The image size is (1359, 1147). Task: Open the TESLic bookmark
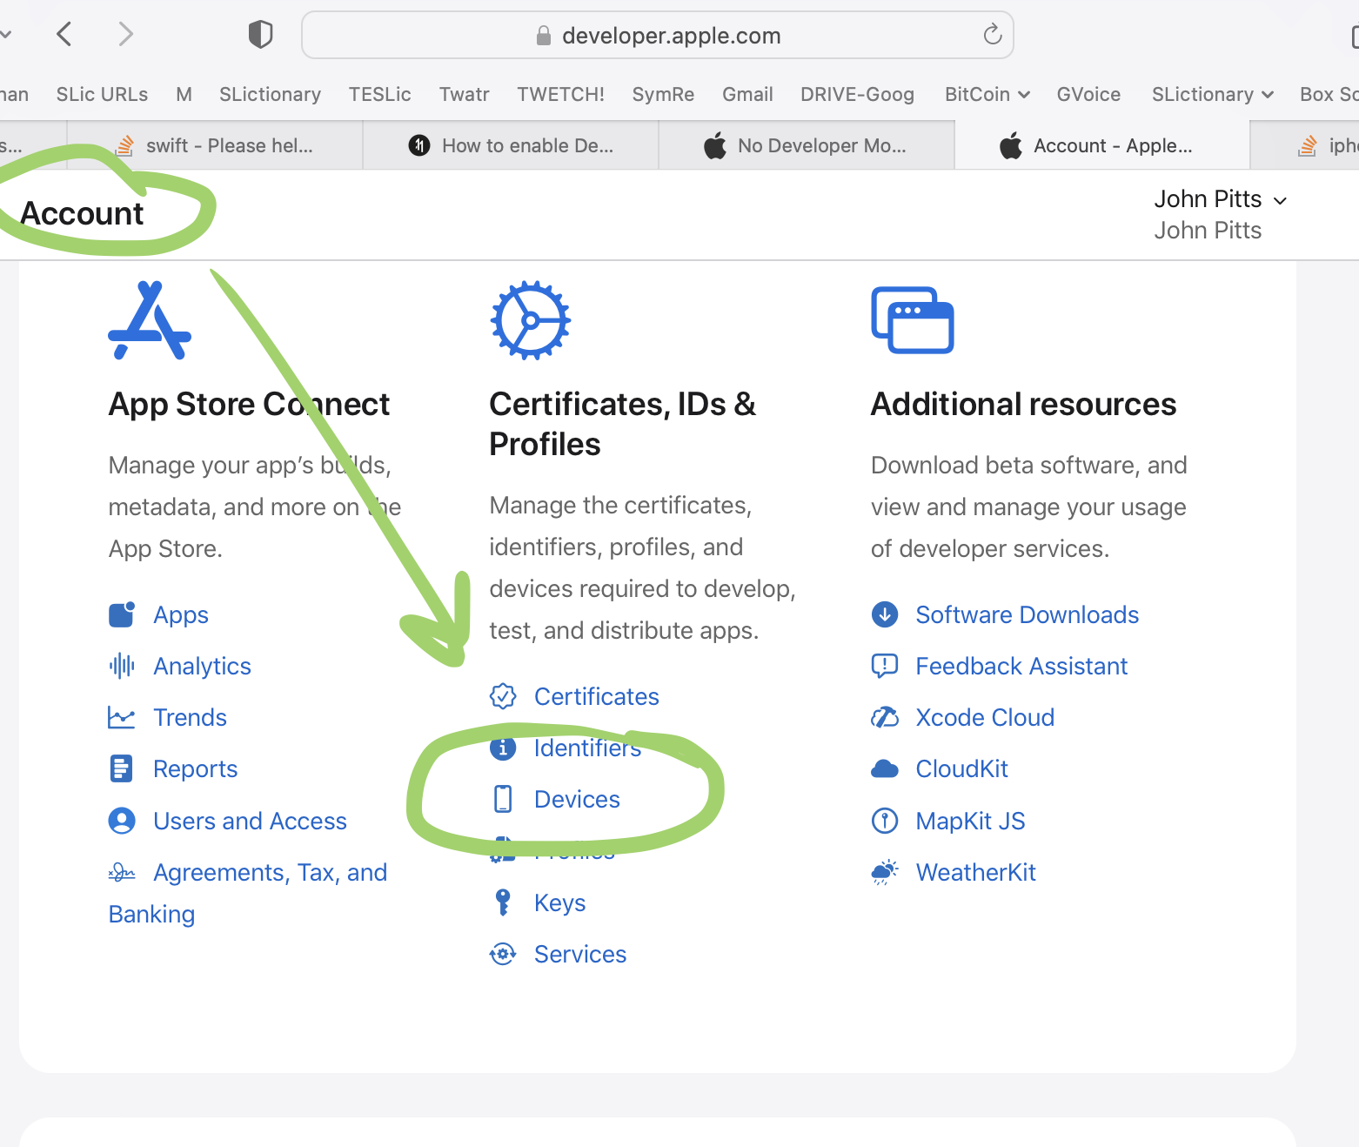pyautogui.click(x=379, y=94)
